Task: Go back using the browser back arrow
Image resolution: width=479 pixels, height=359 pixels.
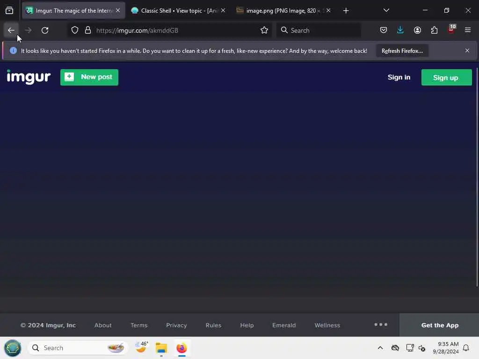Action: click(11, 30)
